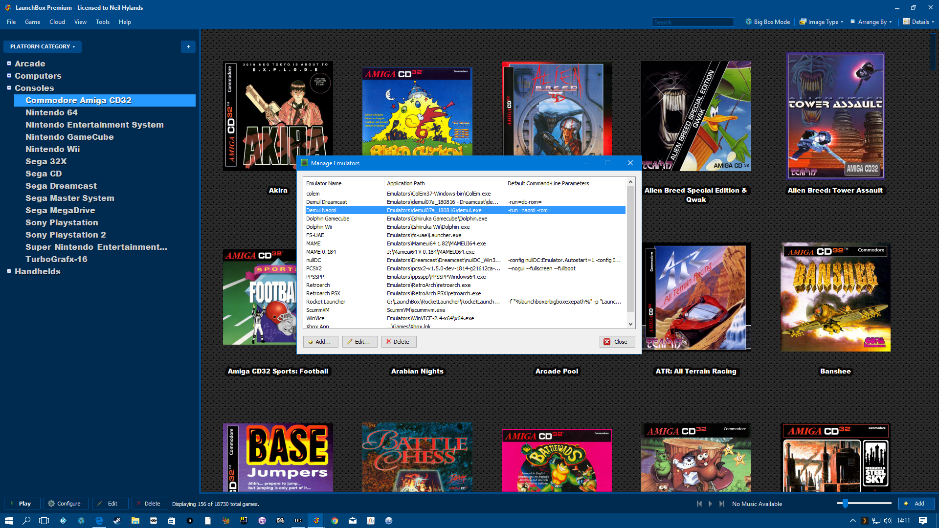Open the Cloud menu

click(57, 22)
